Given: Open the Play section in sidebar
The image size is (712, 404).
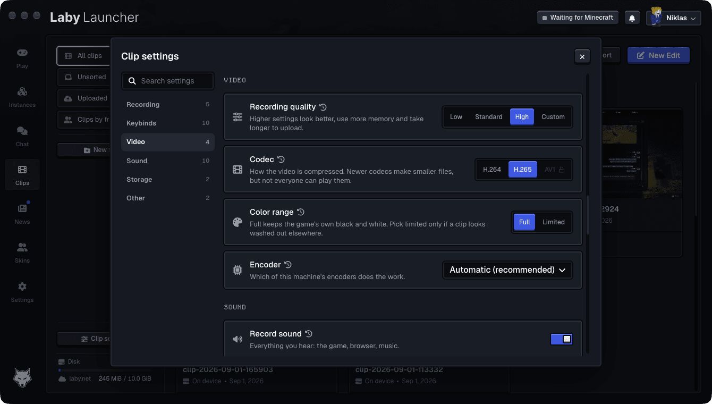Looking at the screenshot, I should click(22, 58).
